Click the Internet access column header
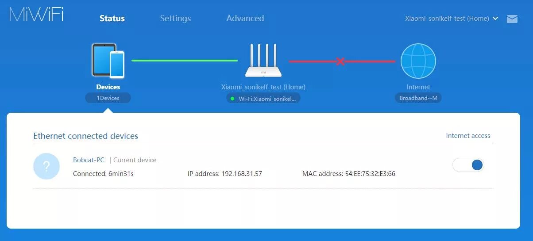Viewport: 533px width, 241px height. [468, 136]
